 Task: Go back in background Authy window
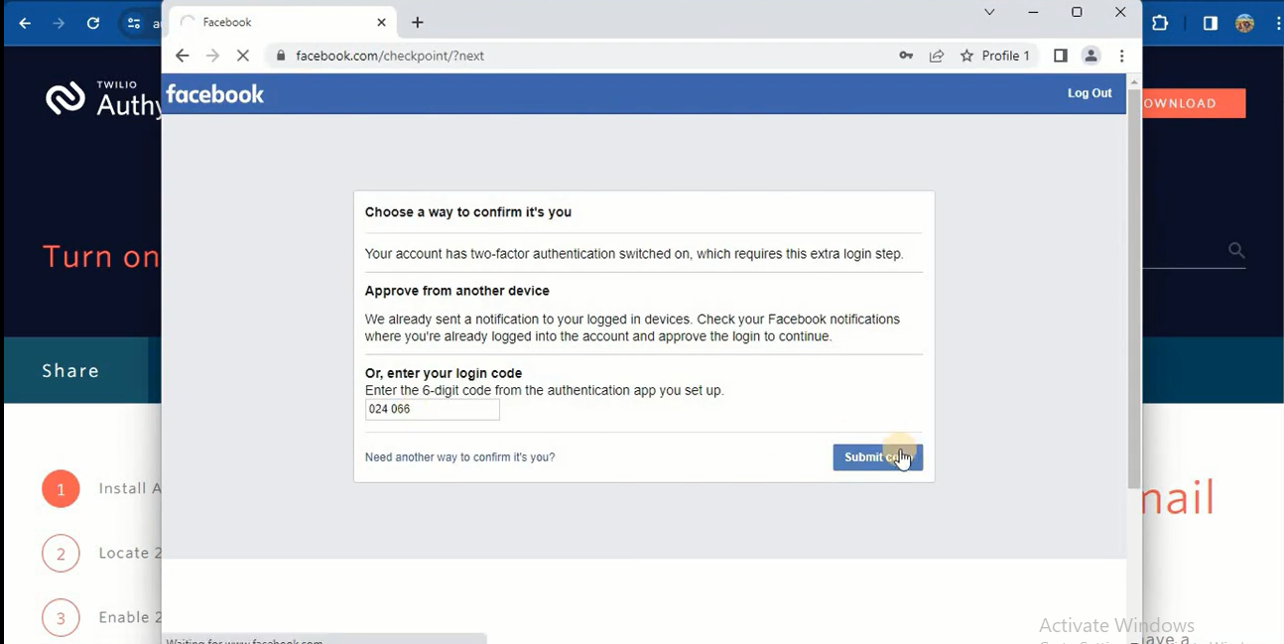pos(25,23)
